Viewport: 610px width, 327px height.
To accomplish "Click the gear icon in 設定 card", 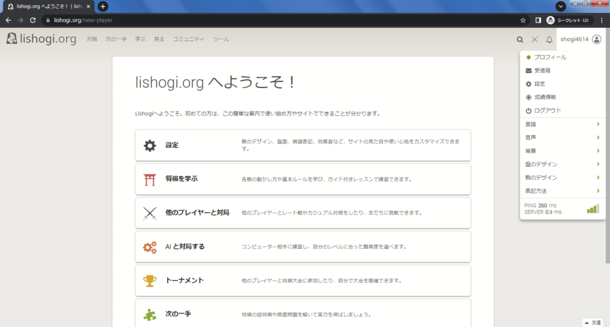I will tap(150, 145).
